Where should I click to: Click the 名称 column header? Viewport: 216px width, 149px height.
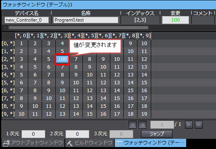click(86, 13)
